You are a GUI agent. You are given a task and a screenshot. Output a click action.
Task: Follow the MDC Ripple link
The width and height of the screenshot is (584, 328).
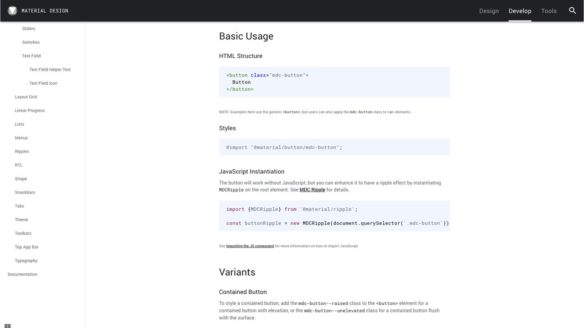tap(312, 190)
